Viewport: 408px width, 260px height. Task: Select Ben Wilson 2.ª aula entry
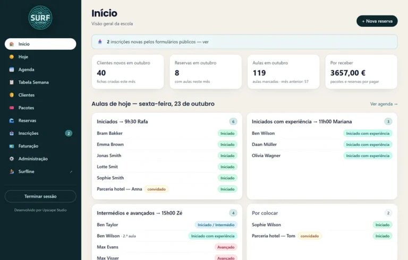pos(116,236)
